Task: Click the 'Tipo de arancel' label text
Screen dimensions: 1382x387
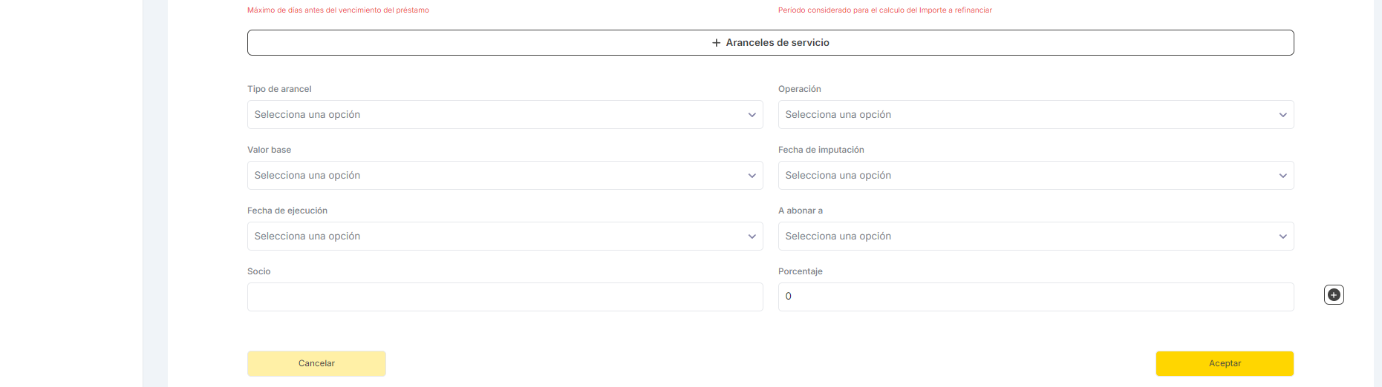Action: point(279,89)
